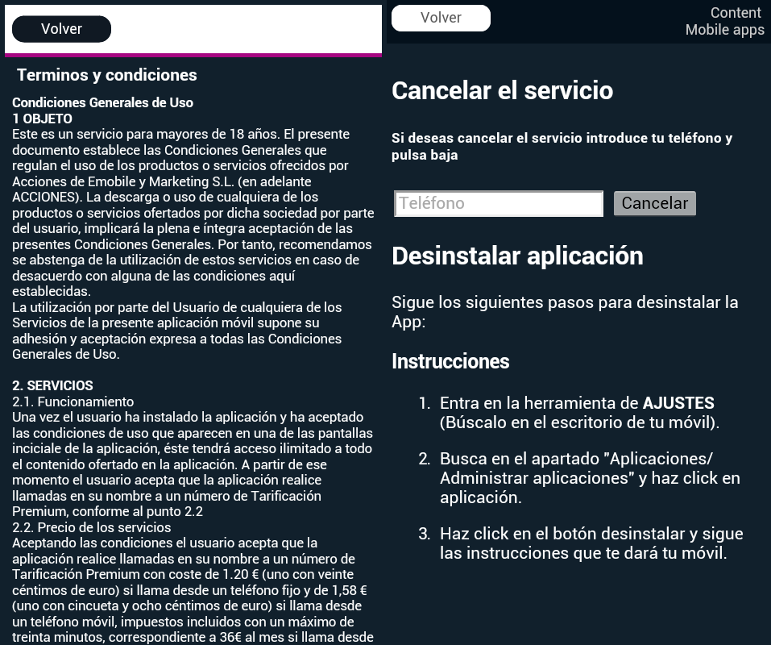Screen dimensions: 771x645
Task: Select the 1 OBJETO section title
Action: coord(42,119)
